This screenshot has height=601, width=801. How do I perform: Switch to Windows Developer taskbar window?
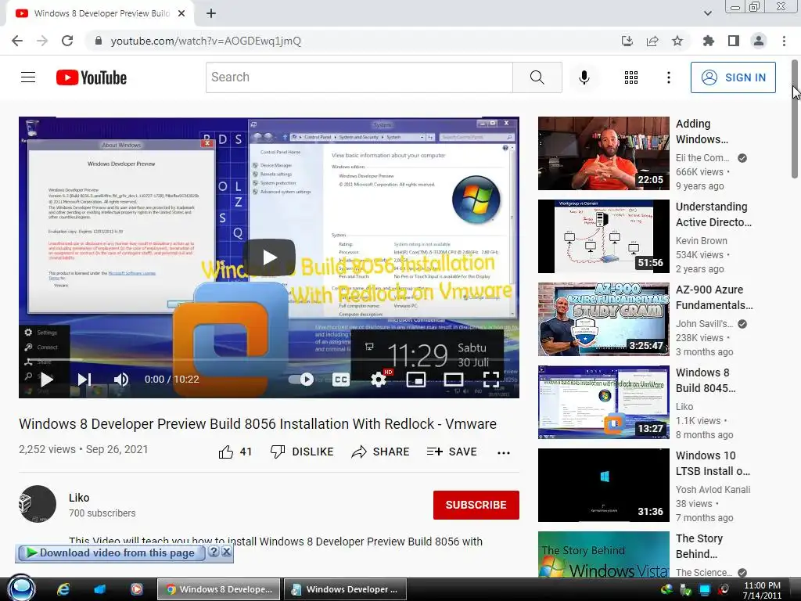pyautogui.click(x=345, y=589)
